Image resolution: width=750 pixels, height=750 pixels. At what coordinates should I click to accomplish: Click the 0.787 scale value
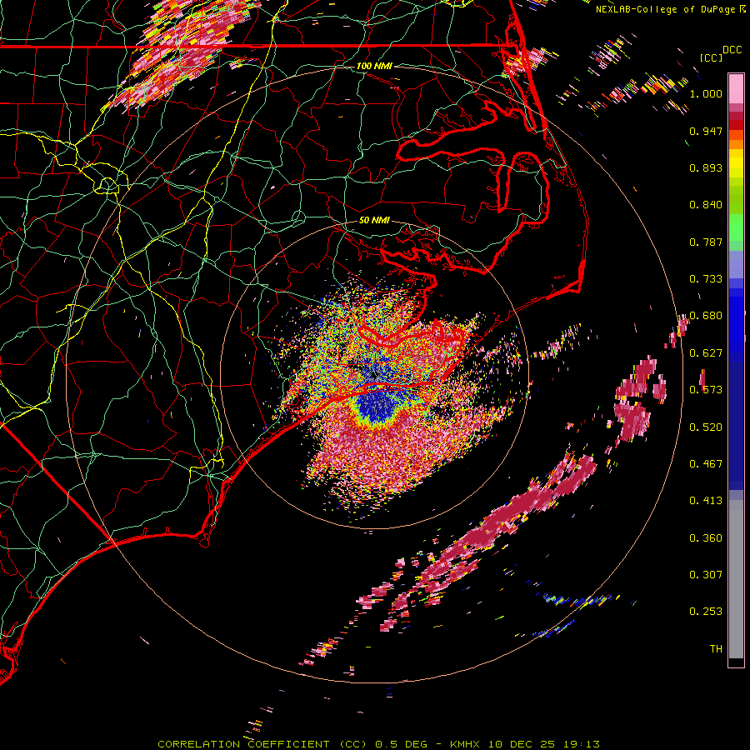coord(706,242)
